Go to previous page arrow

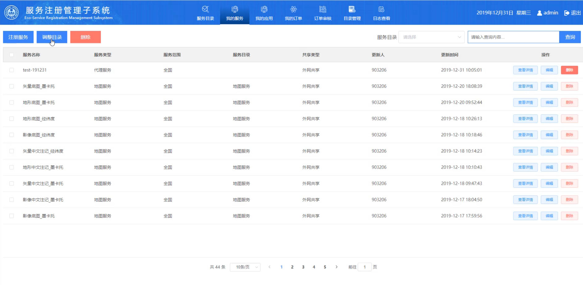click(x=270, y=267)
